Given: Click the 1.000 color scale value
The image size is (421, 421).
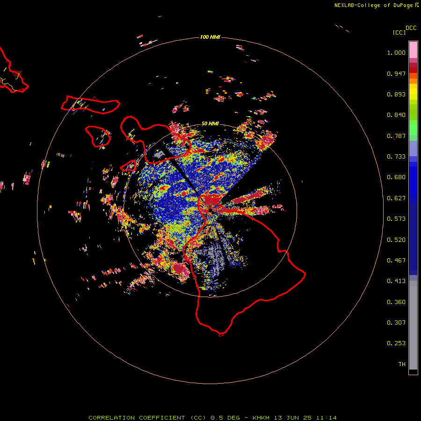Looking at the screenshot, I should tap(396, 52).
